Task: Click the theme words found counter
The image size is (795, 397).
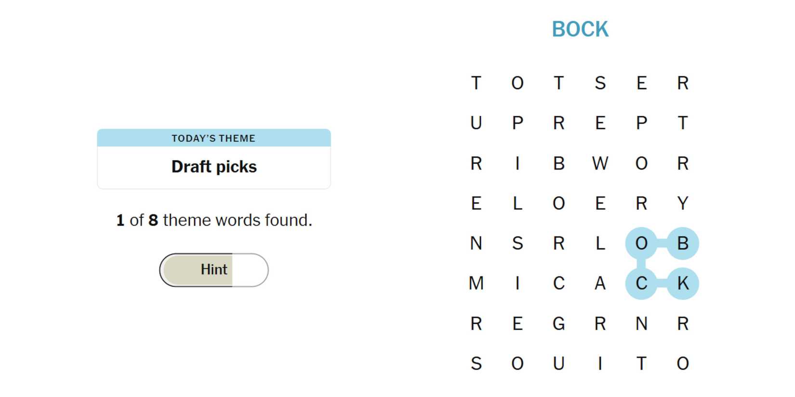Action: [x=214, y=220]
